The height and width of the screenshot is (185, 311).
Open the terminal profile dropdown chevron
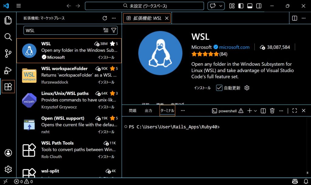click(255, 111)
